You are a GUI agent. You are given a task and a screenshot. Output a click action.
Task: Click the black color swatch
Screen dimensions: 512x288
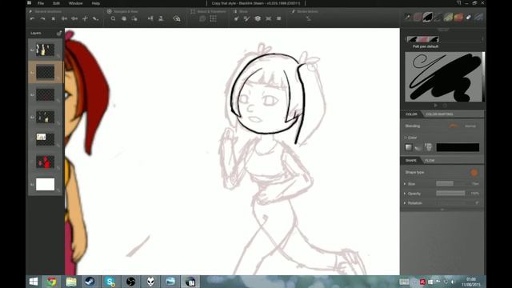click(x=458, y=147)
